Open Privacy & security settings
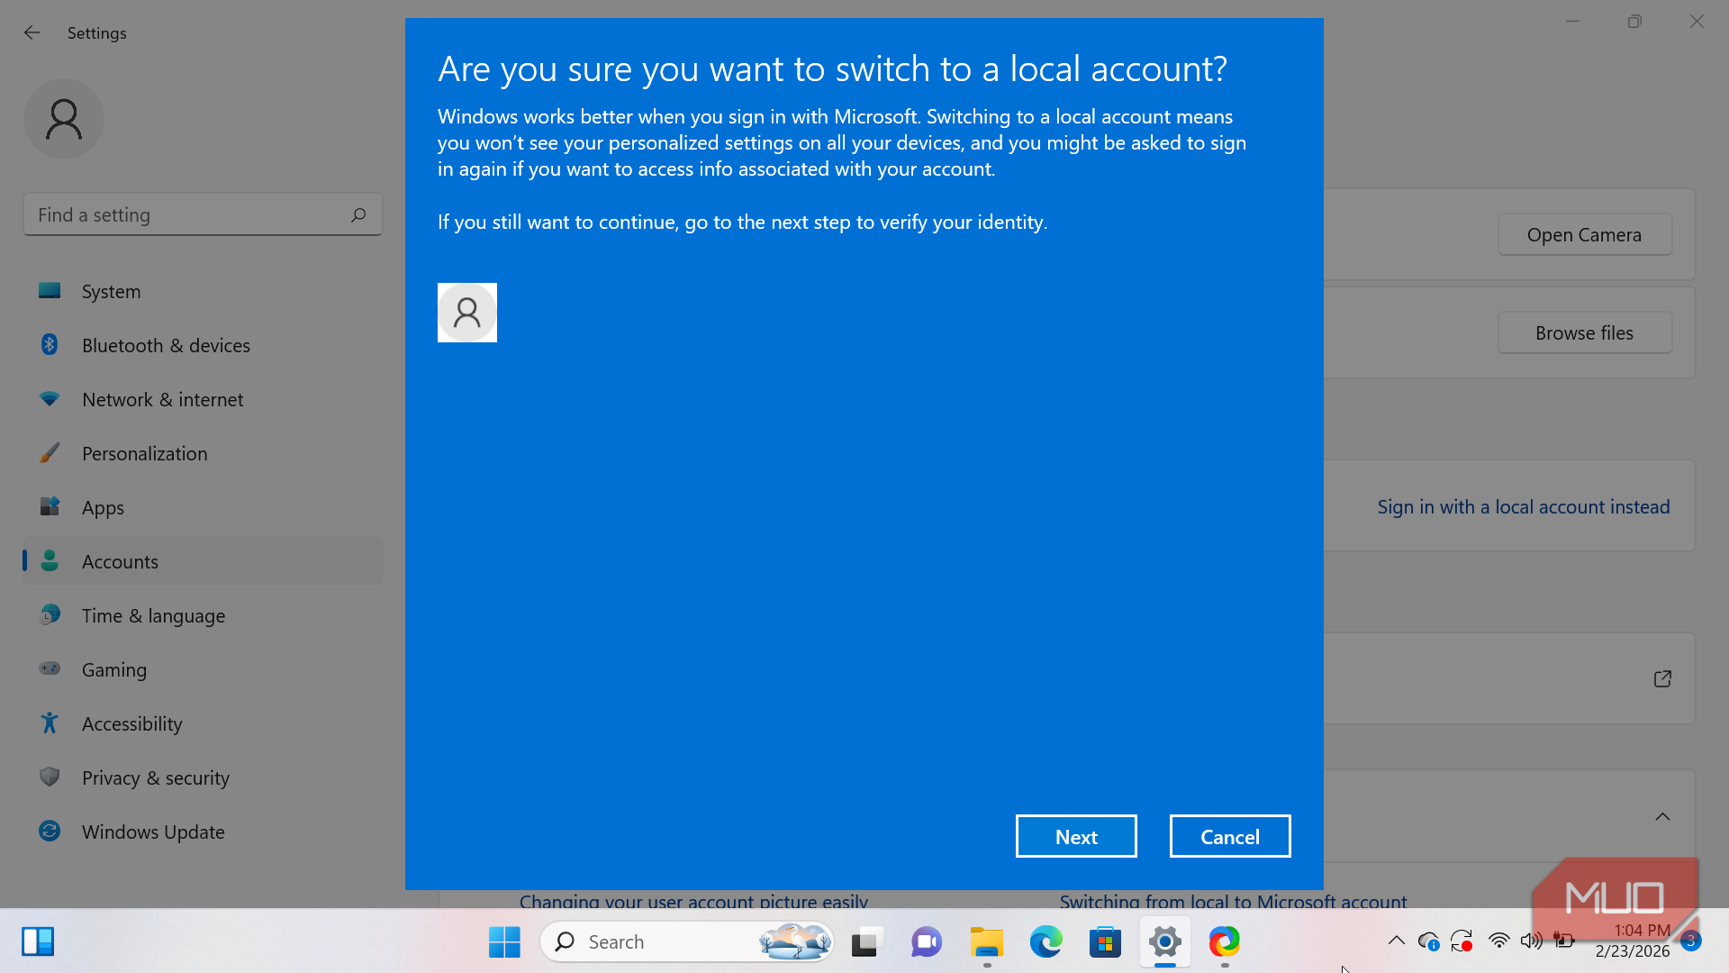Image resolution: width=1729 pixels, height=973 pixels. pyautogui.click(x=203, y=777)
